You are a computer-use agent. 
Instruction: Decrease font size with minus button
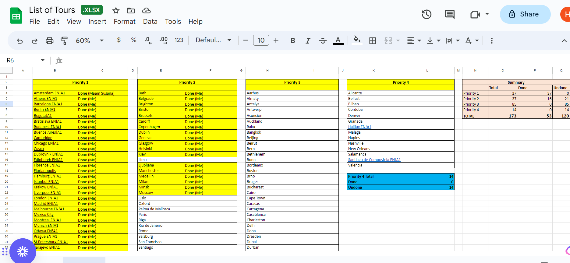coord(246,40)
